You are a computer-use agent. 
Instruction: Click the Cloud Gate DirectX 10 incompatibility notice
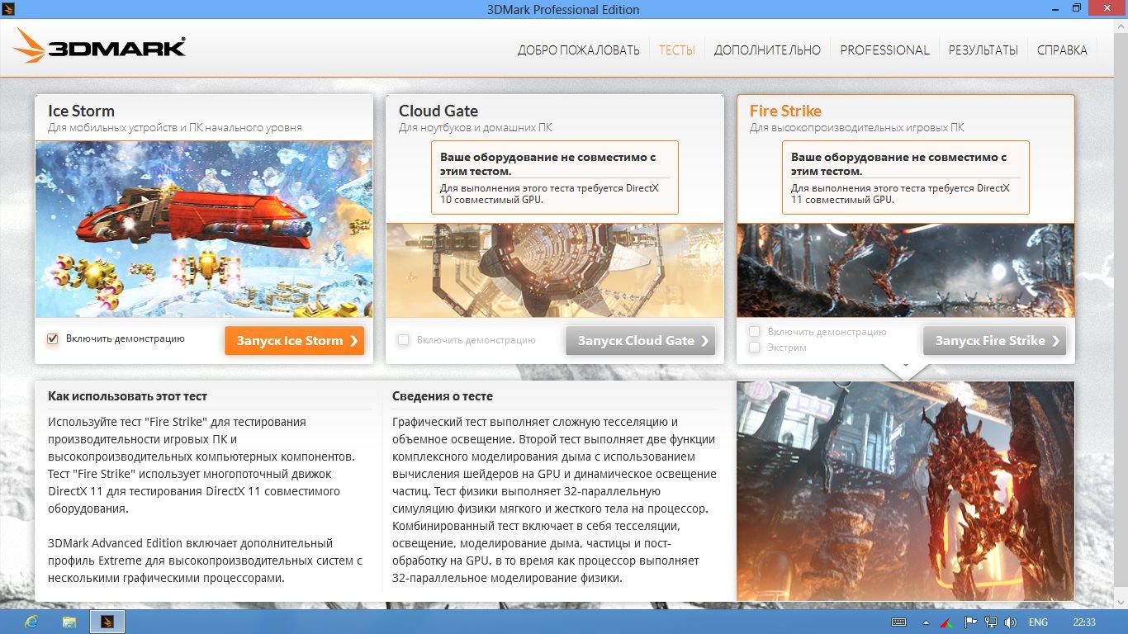pos(555,177)
